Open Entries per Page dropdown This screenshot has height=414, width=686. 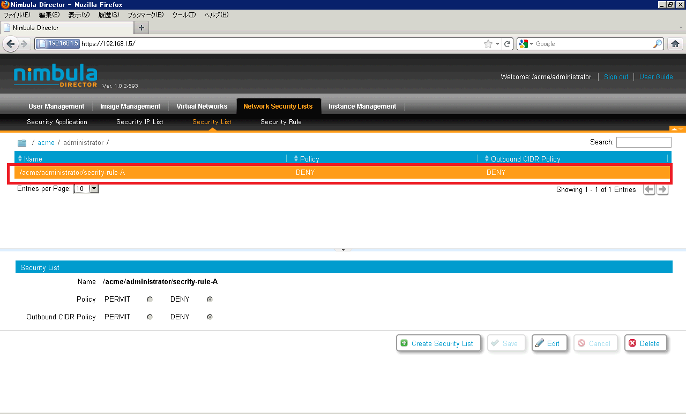coord(86,189)
